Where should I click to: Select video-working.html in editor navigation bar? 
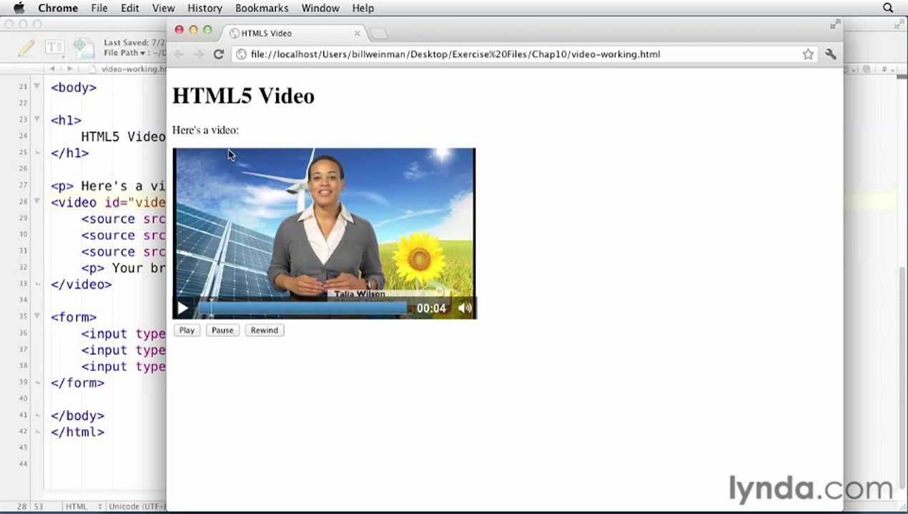click(x=129, y=69)
